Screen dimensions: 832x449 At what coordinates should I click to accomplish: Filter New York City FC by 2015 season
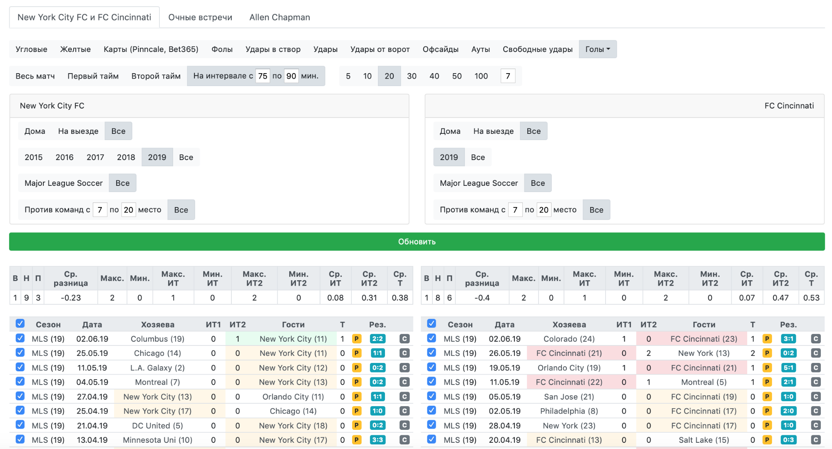point(34,157)
